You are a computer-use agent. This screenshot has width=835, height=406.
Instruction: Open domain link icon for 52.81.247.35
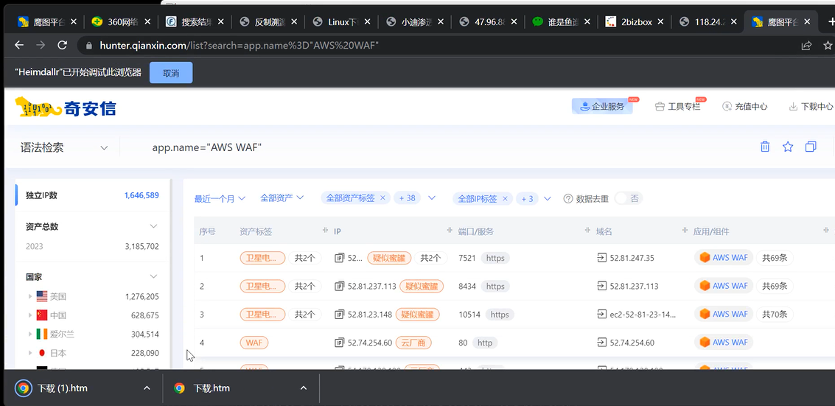tap(602, 258)
